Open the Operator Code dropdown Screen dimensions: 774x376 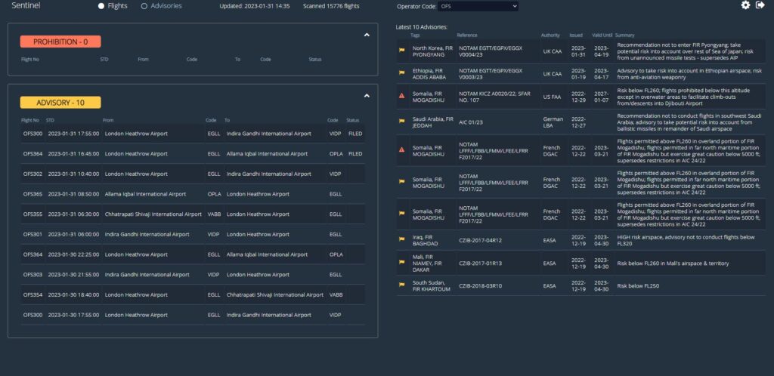click(x=478, y=6)
